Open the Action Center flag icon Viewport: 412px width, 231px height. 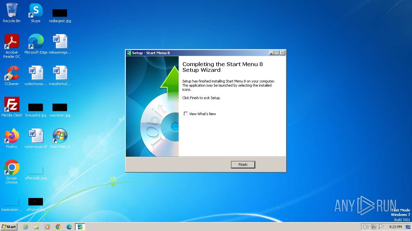coord(381,227)
